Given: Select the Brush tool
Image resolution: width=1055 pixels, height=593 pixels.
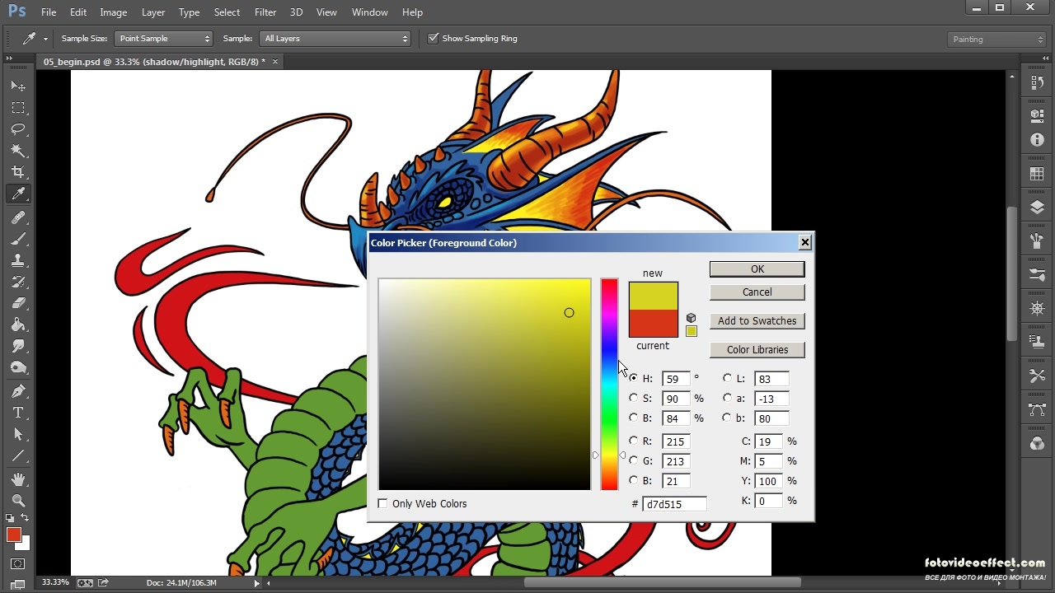Looking at the screenshot, I should pyautogui.click(x=18, y=239).
